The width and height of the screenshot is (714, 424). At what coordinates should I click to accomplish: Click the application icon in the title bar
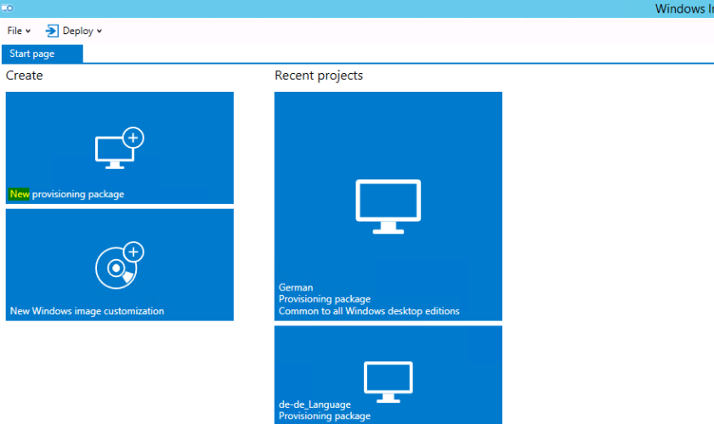click(x=6, y=8)
